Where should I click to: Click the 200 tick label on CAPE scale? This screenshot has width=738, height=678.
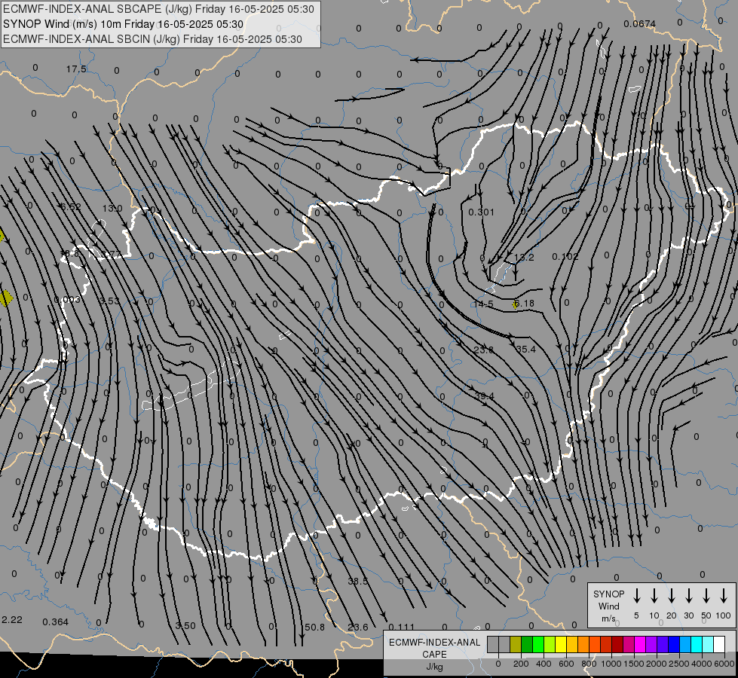click(x=521, y=664)
